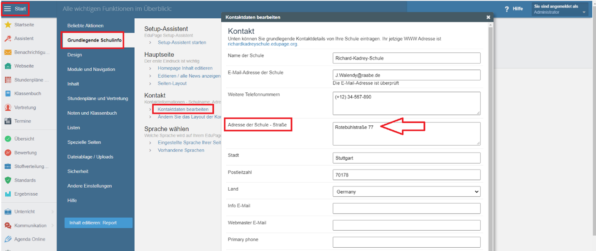The image size is (596, 251).
Task: Select Stundenpläne und Vertretung menu item
Action: coord(98,99)
